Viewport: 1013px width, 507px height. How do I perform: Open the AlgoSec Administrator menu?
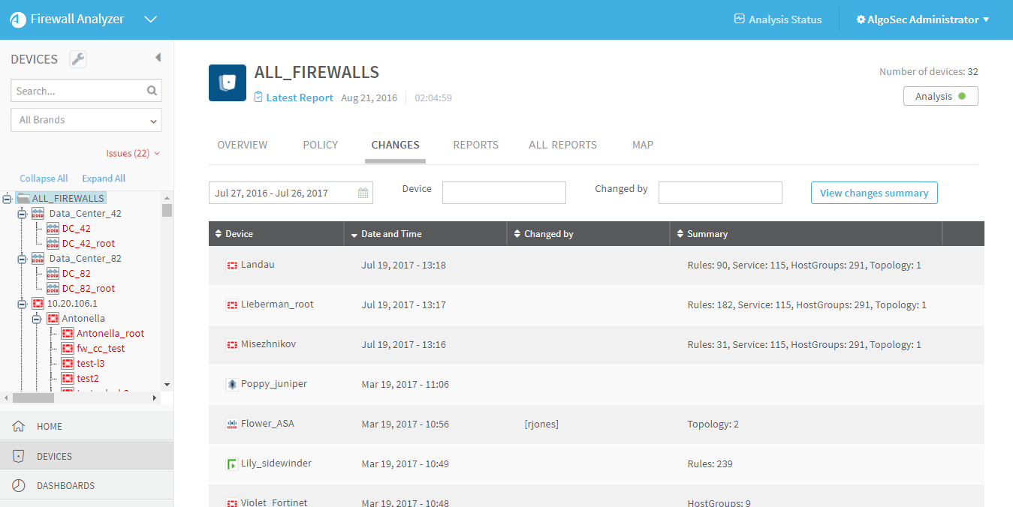click(922, 19)
